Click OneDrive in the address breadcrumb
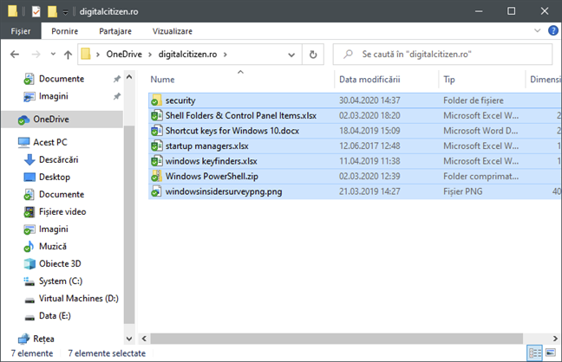 pos(124,54)
